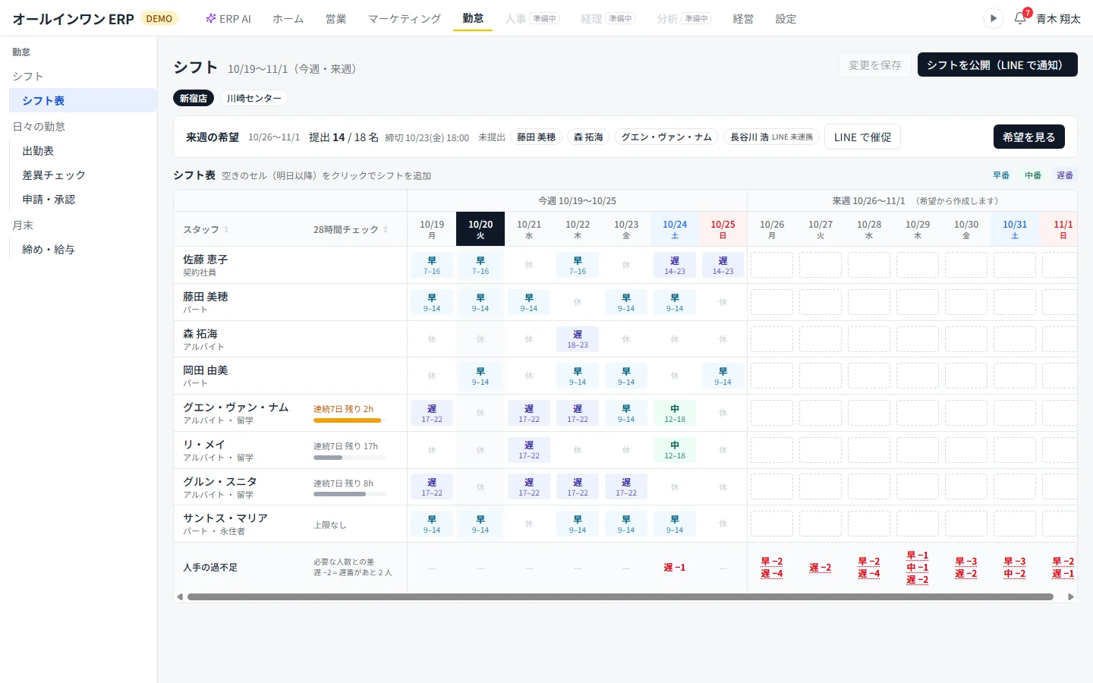Switch to 川崎センター store
This screenshot has height=683, width=1093.
point(254,98)
